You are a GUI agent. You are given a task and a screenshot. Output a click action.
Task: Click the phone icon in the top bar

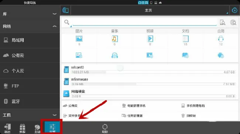click(151, 3)
